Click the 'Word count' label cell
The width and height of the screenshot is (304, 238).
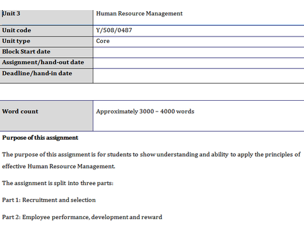[x=47, y=116]
